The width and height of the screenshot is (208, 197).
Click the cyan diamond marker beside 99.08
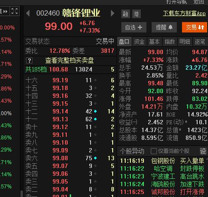click(95, 158)
